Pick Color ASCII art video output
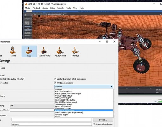The height and width of the screenshot is (127, 162). (84, 102)
